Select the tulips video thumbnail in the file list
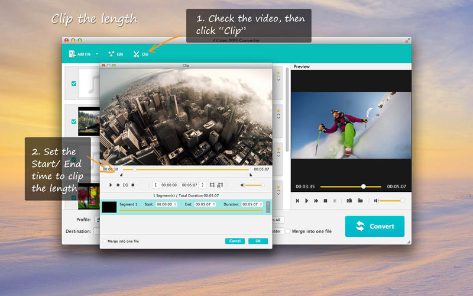The width and height of the screenshot is (473, 296). [89, 197]
